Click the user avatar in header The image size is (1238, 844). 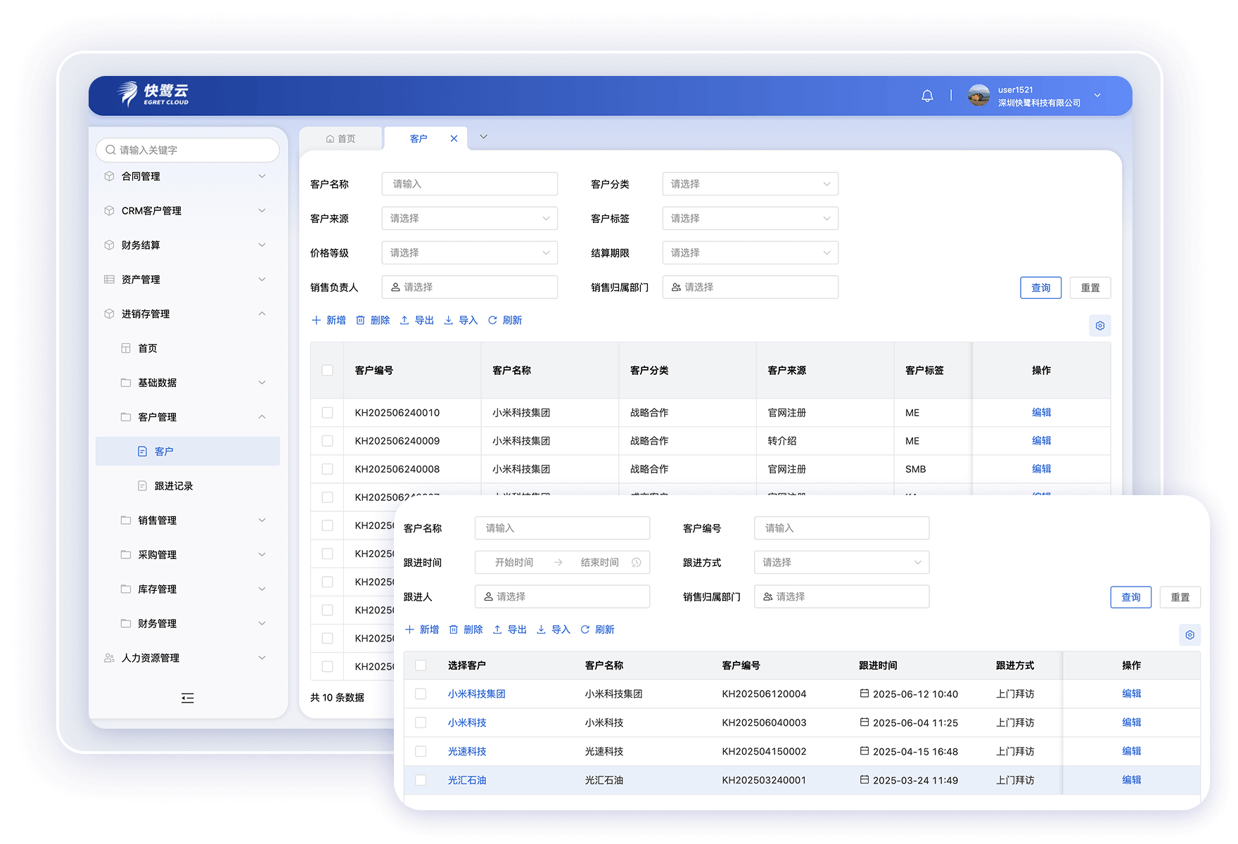[978, 96]
